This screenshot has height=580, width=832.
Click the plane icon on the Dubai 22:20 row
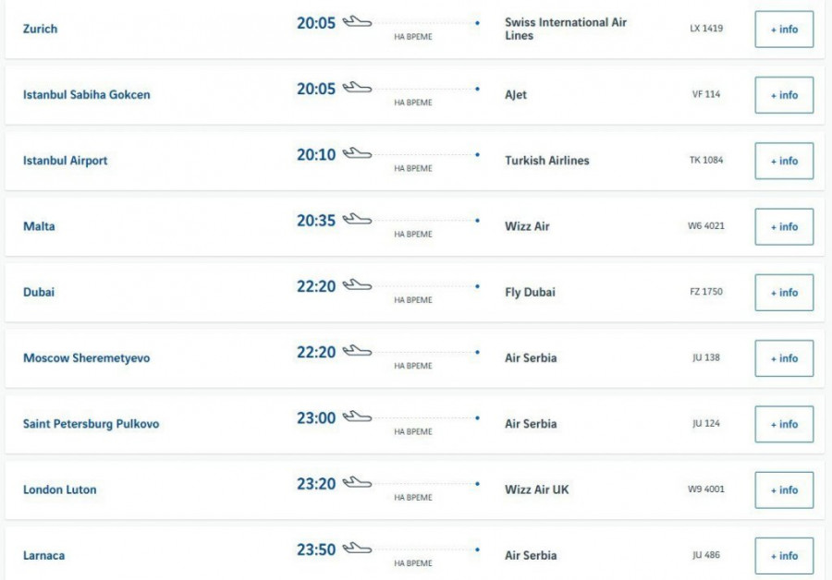pyautogui.click(x=357, y=284)
